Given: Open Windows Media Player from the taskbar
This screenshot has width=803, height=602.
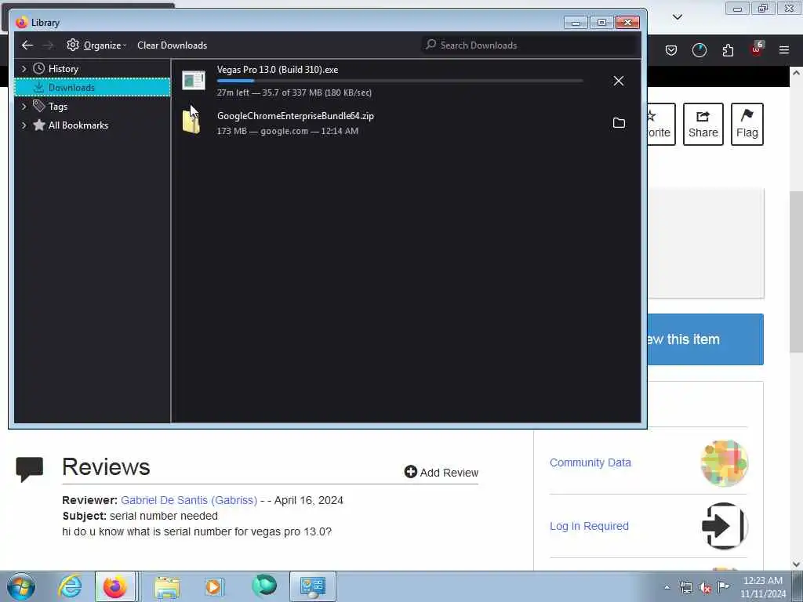Looking at the screenshot, I should coord(214,586).
